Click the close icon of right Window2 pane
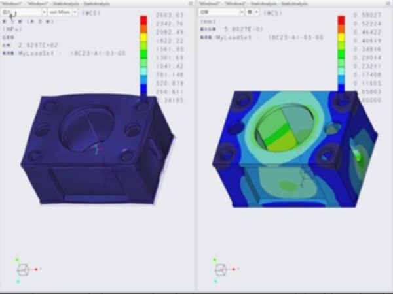The height and width of the screenshot is (294, 393). (388, 3)
